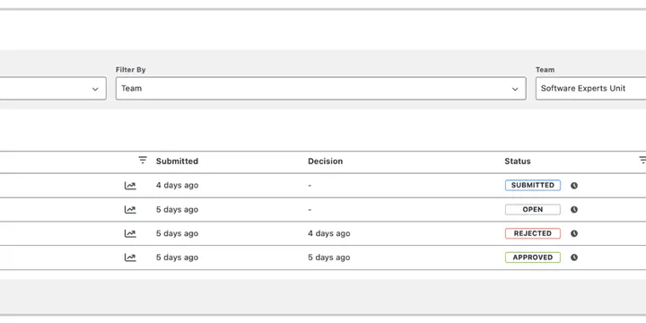This screenshot has height=323, width=646.
Task: Click the Status column header
Action: pos(518,161)
